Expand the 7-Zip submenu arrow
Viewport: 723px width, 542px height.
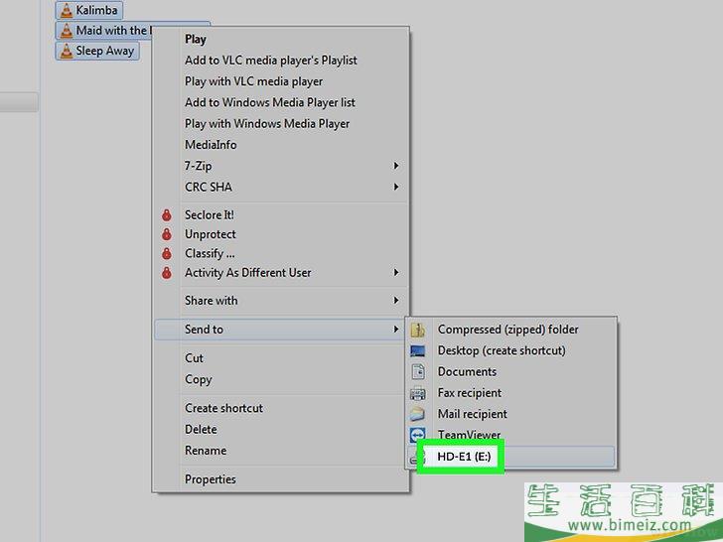click(396, 166)
